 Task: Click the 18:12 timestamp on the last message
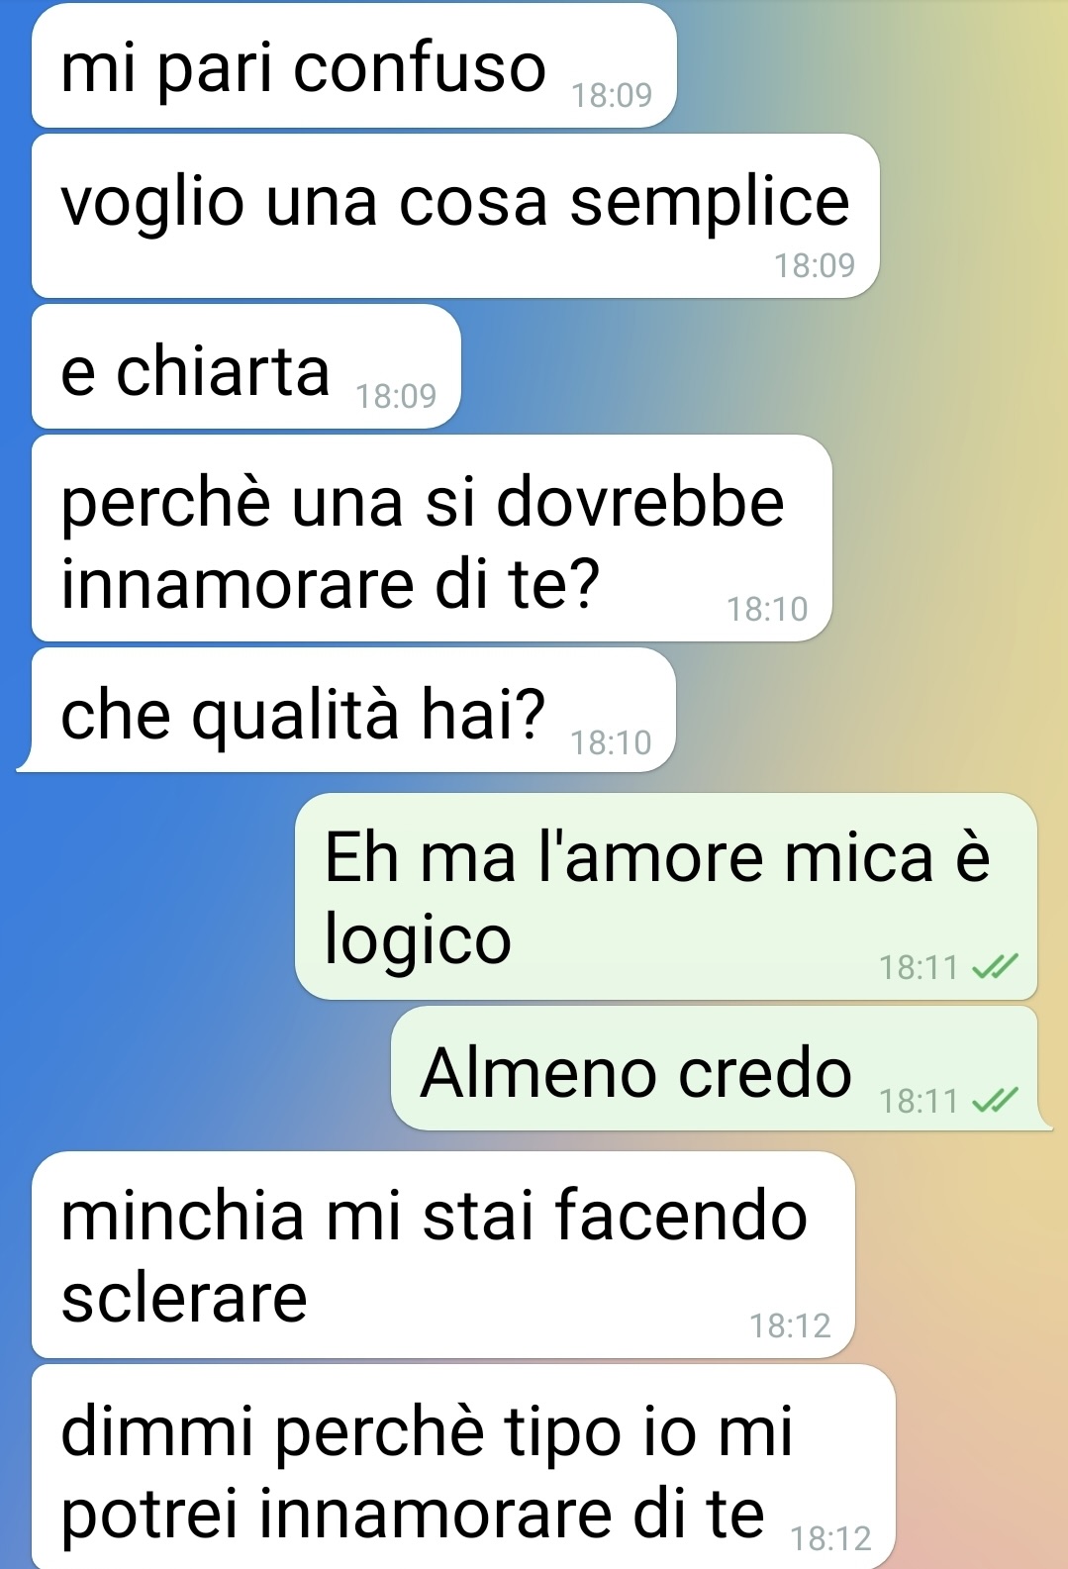831,1538
